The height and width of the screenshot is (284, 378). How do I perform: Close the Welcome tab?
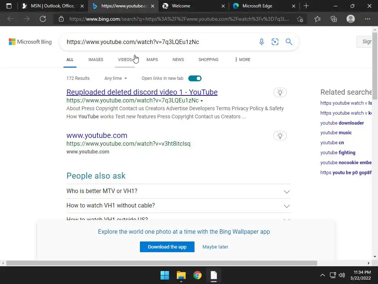(x=223, y=6)
